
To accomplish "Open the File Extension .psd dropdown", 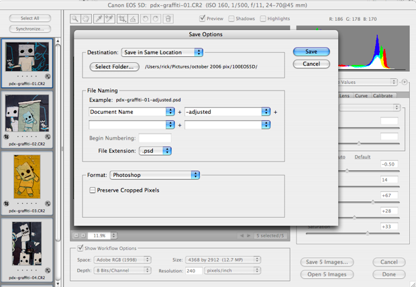I will [x=155, y=151].
